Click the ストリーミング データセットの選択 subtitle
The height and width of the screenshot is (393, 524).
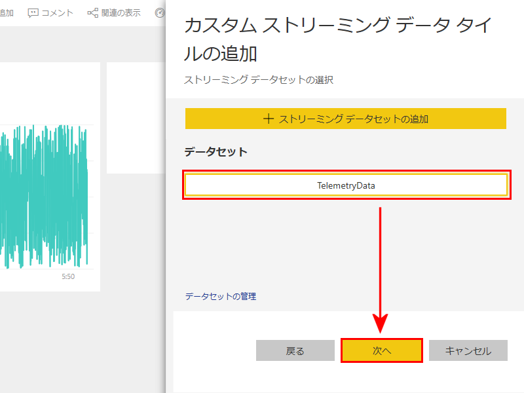pyautogui.click(x=259, y=79)
